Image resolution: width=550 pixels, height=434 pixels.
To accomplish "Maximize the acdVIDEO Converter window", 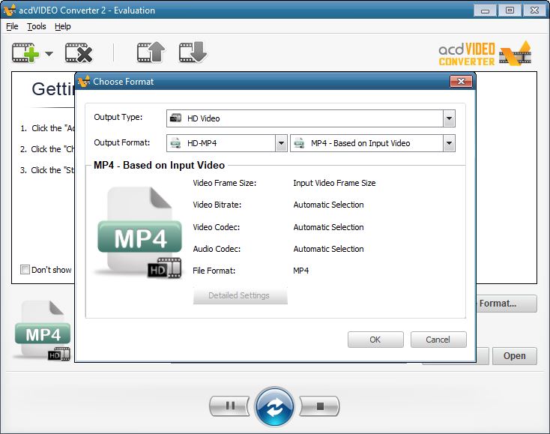I will pyautogui.click(x=510, y=10).
